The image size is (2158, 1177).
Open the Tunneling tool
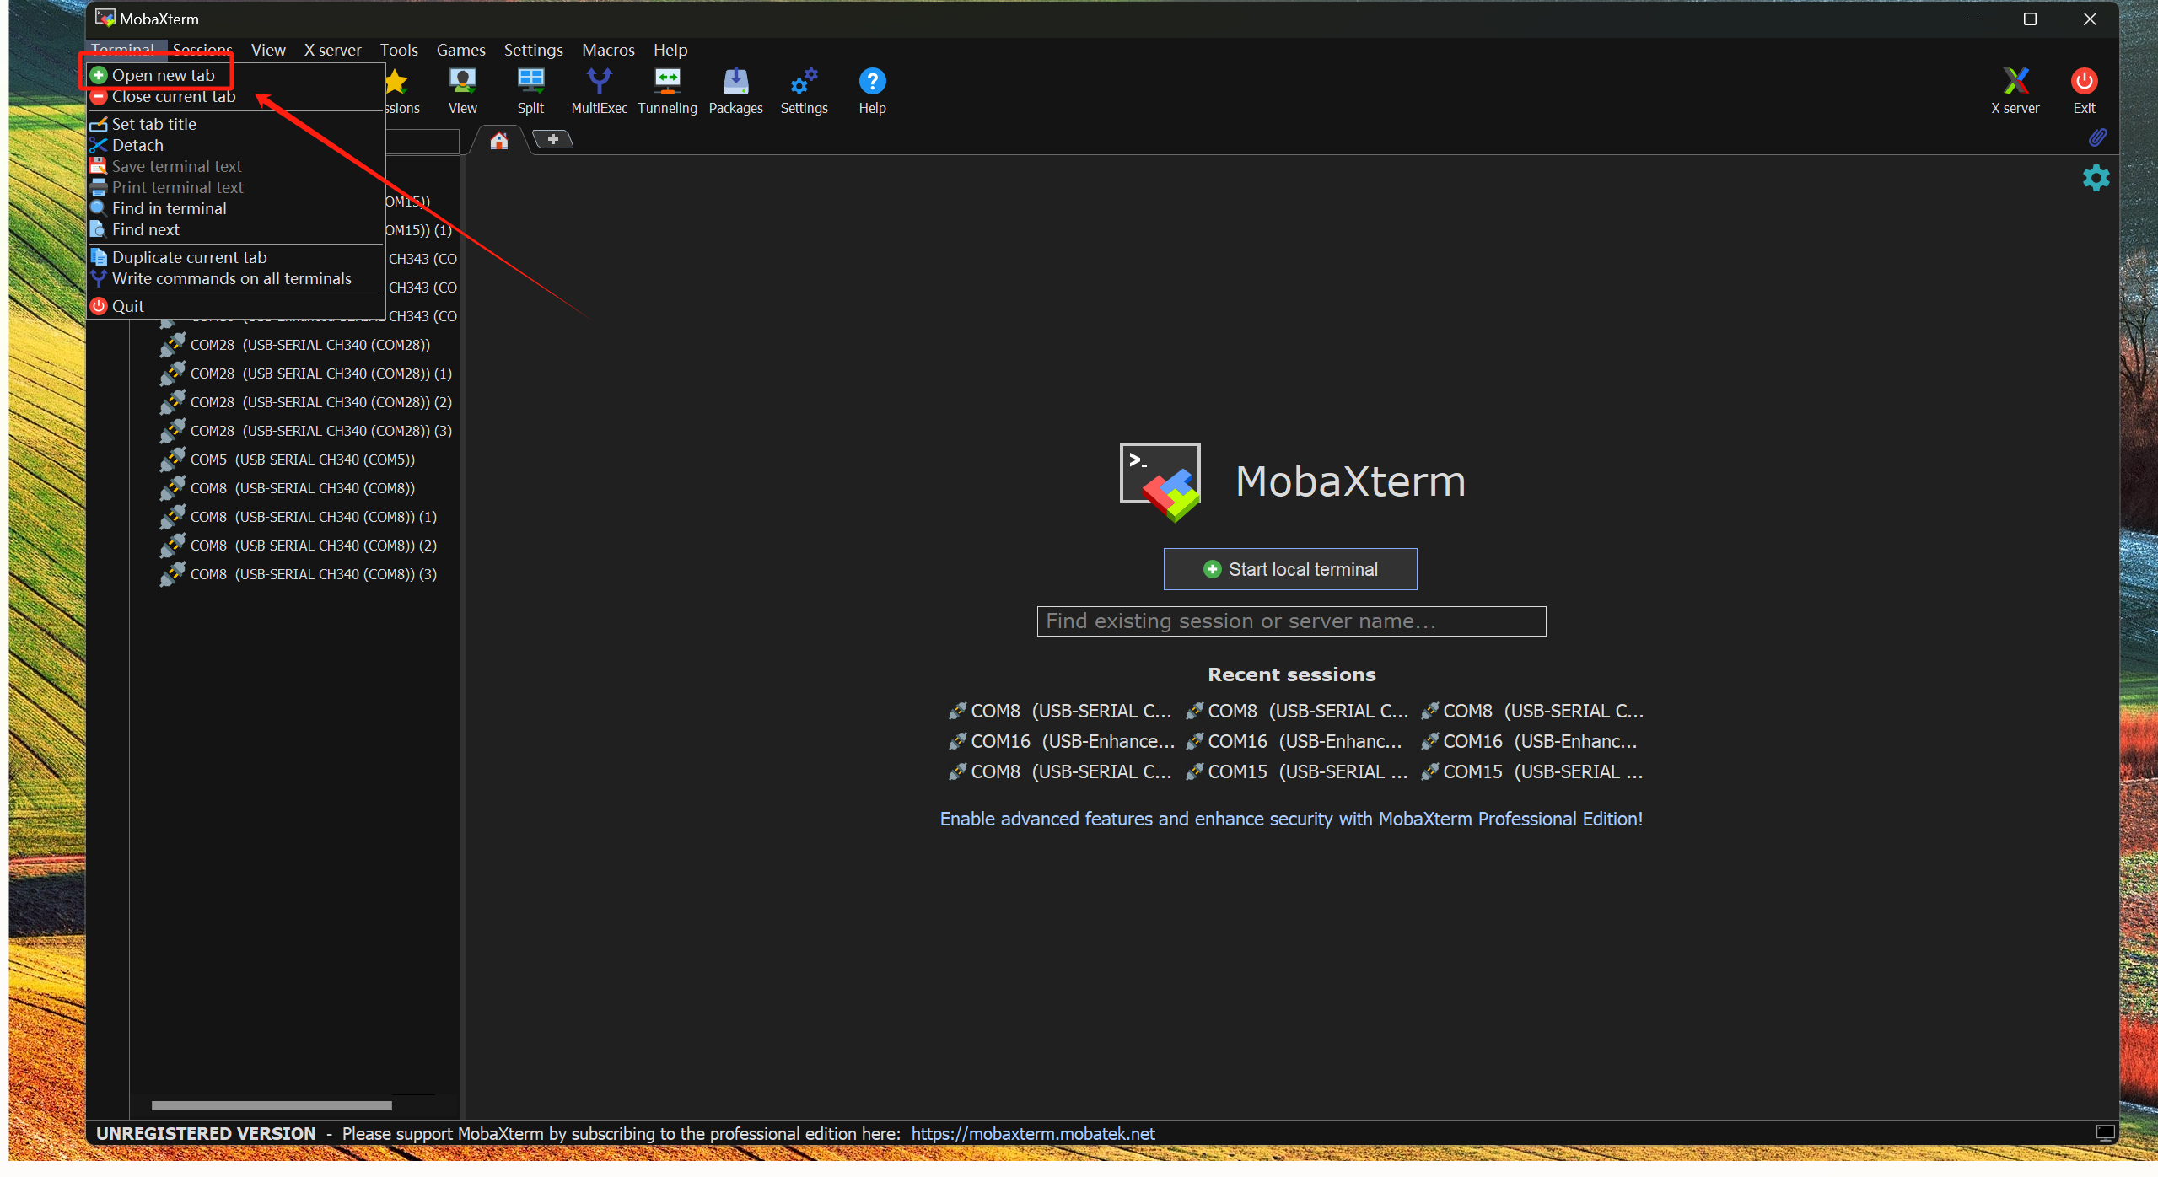pos(667,91)
